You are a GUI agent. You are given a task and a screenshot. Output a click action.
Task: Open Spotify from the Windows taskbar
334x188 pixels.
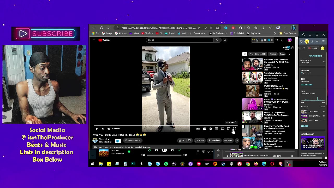pyautogui.click(x=166, y=164)
